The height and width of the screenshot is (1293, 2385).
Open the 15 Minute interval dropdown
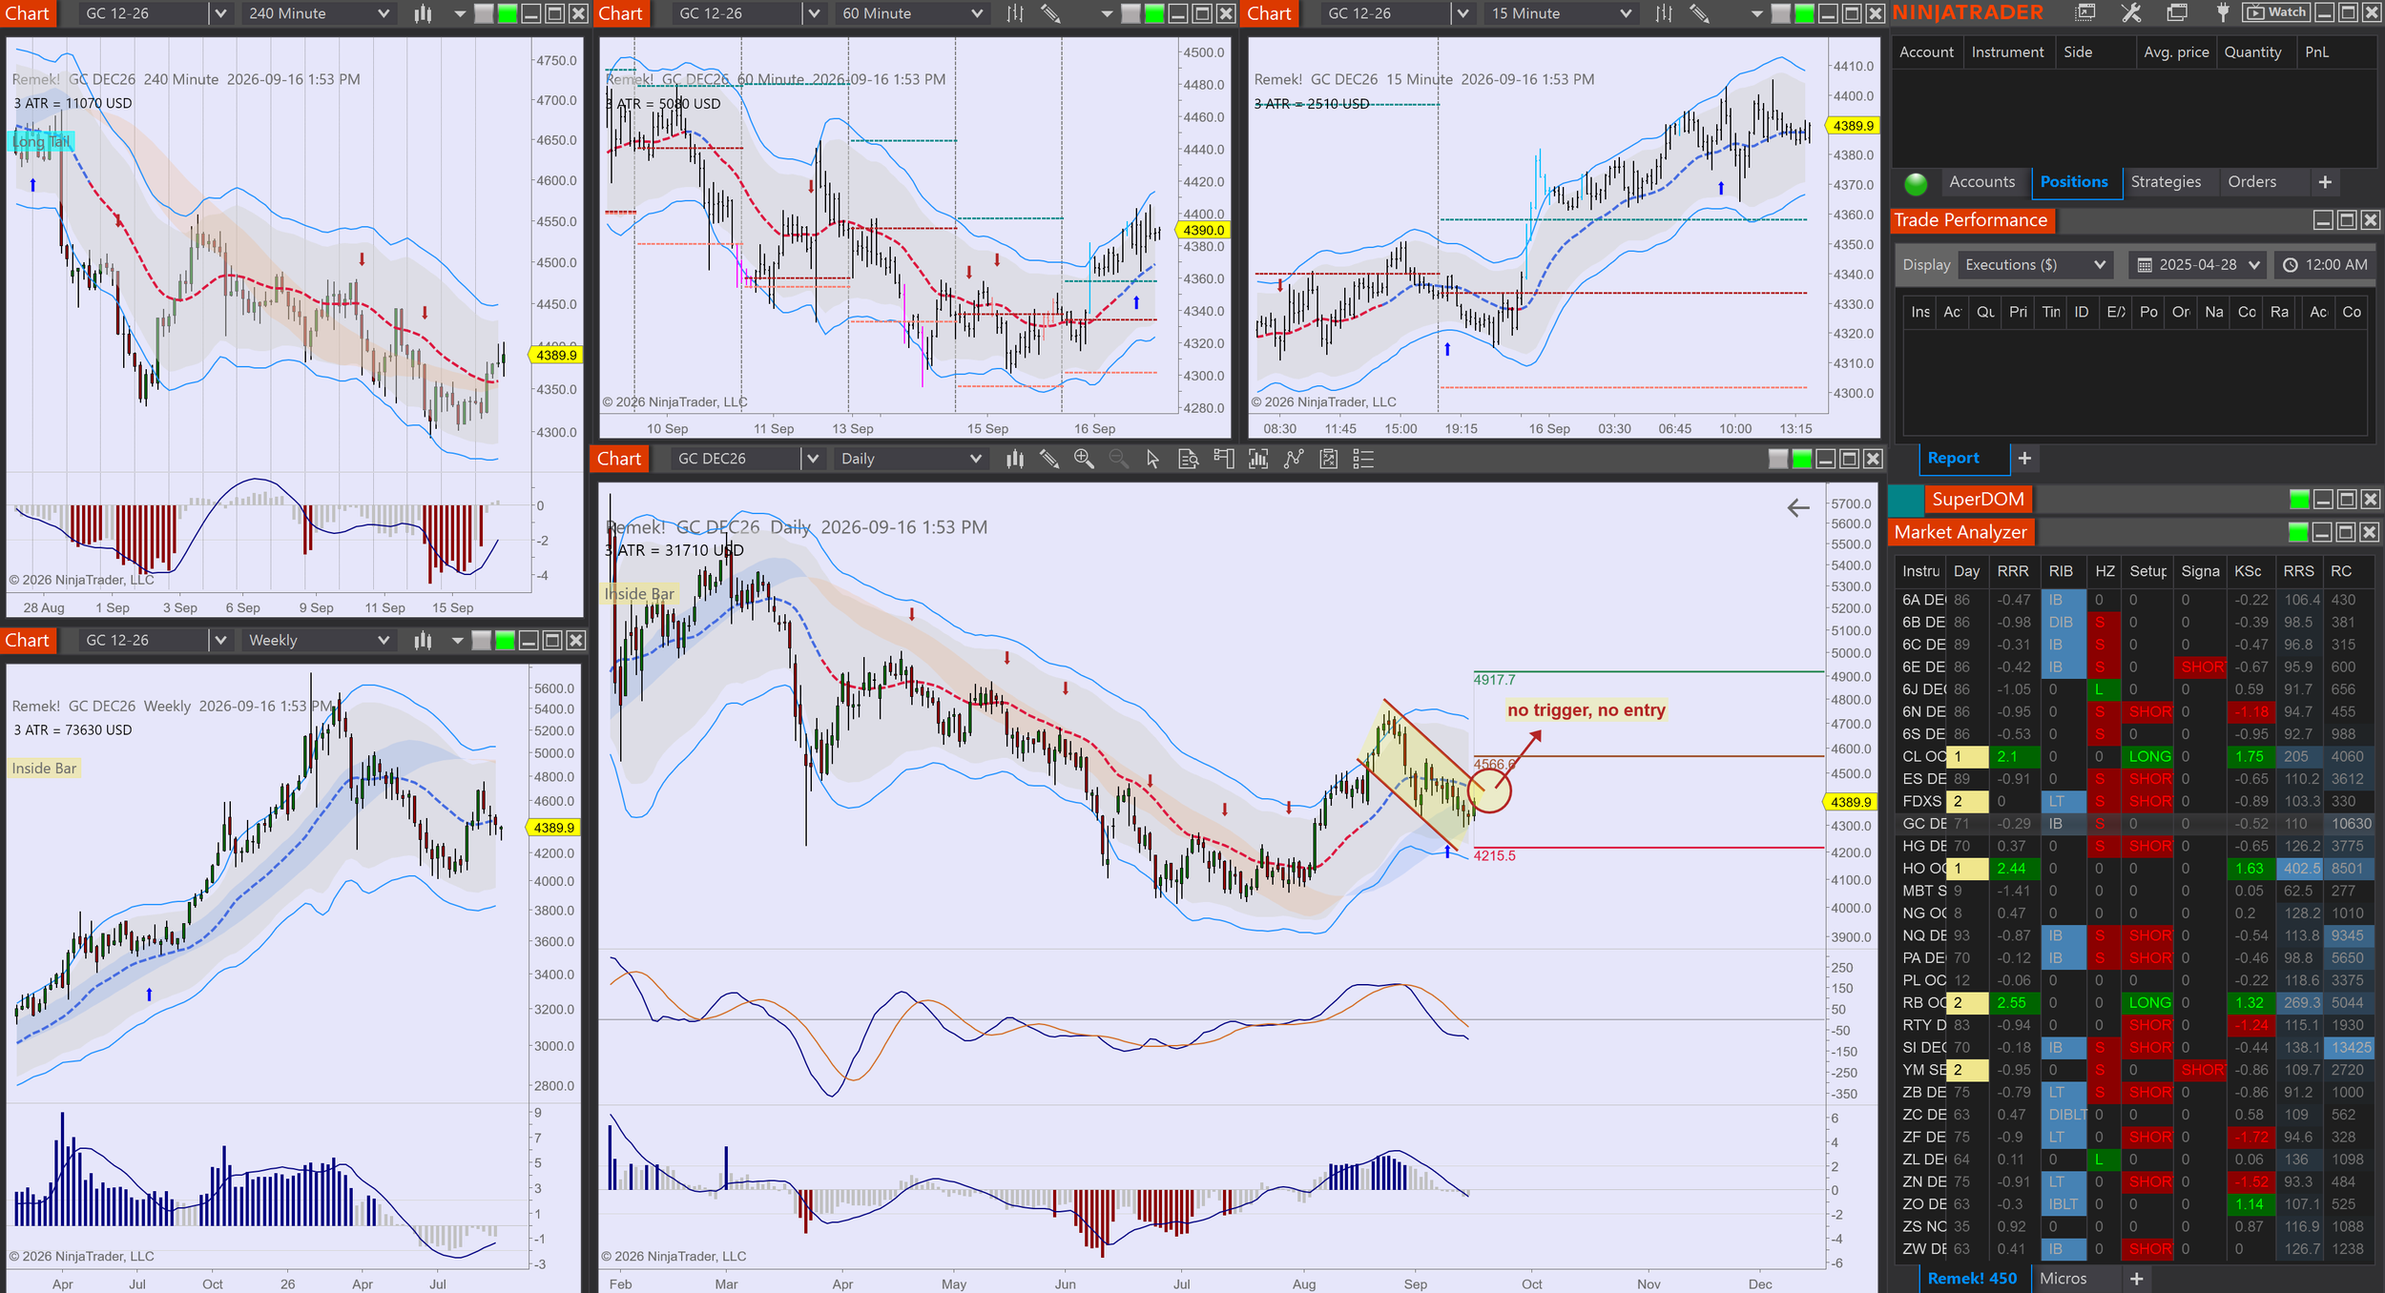click(x=1562, y=13)
